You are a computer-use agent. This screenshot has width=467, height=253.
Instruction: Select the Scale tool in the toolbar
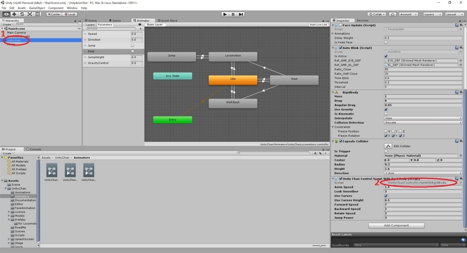point(30,14)
